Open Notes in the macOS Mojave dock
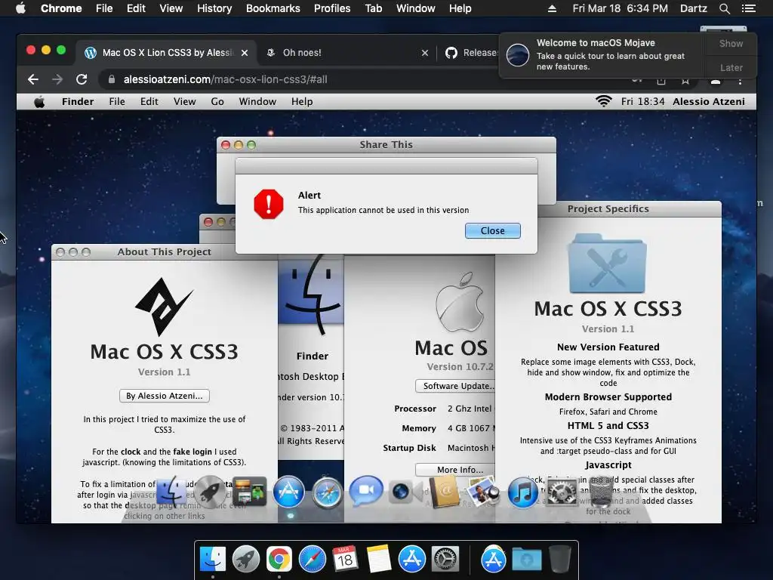The height and width of the screenshot is (580, 773). [379, 560]
